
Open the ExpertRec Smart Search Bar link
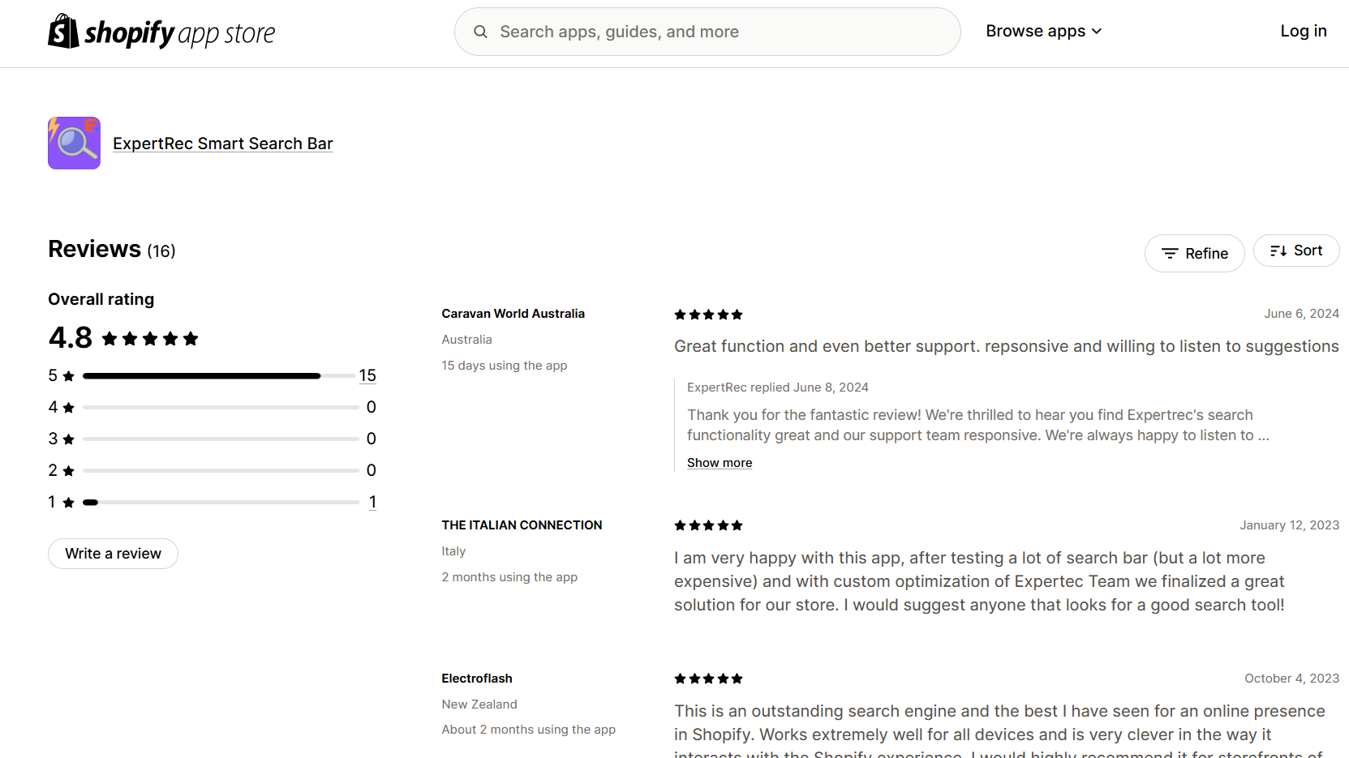[x=223, y=143]
